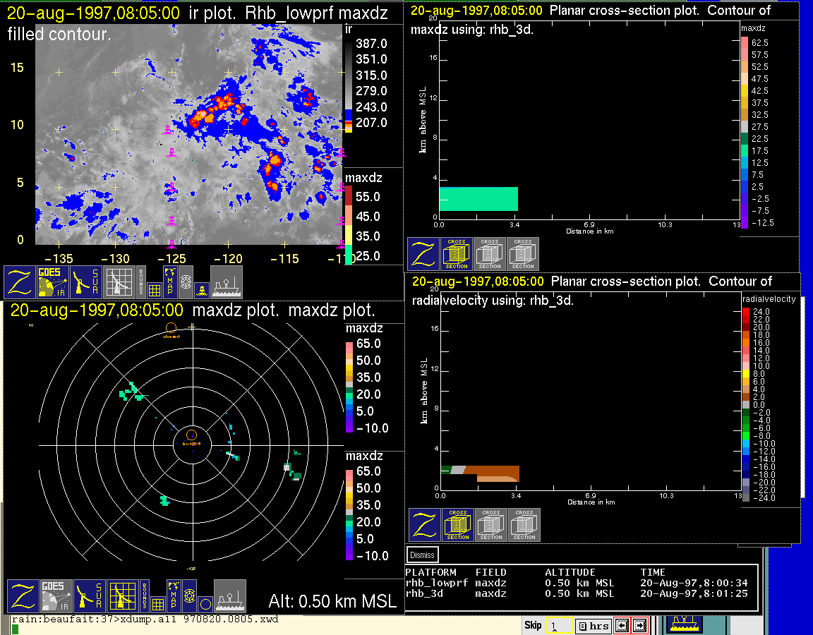Click the 62.5 swatch in maxdz color bar
The image size is (813, 635).
point(745,43)
